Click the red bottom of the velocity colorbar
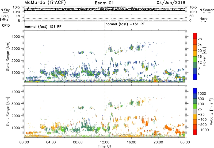The width and height of the screenshot is (214, 148). [x=195, y=132]
